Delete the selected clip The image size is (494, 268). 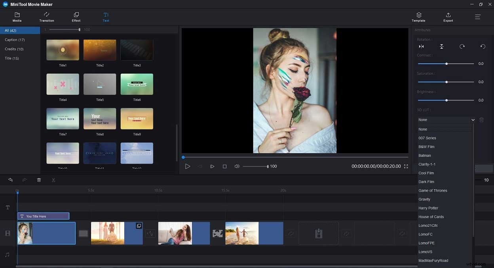(39, 180)
